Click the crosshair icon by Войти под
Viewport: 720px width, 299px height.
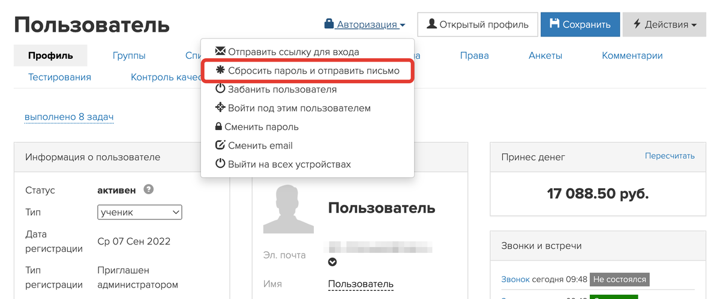220,108
